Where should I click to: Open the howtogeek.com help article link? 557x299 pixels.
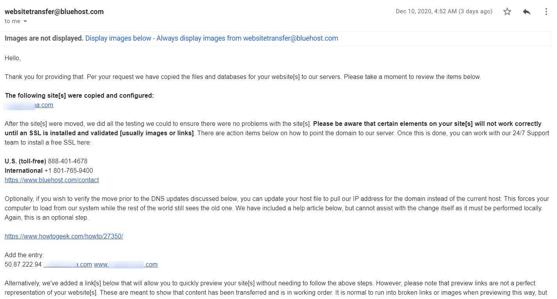(x=64, y=236)
